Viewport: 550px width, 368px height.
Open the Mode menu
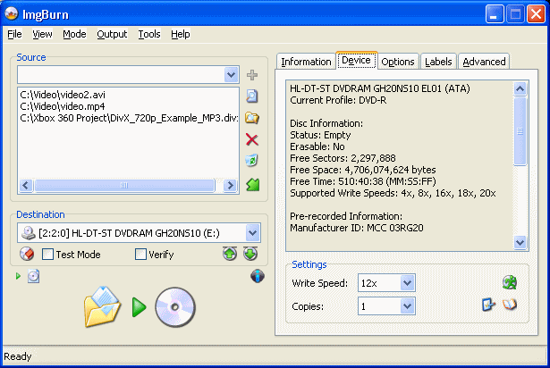(x=74, y=34)
